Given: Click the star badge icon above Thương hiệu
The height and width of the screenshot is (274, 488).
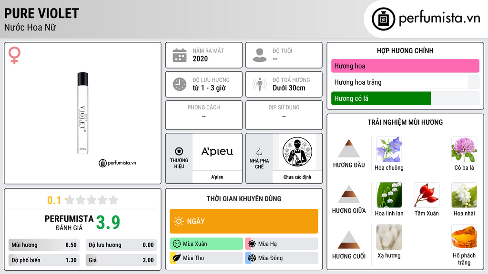Looking at the screenshot, I should [179, 151].
